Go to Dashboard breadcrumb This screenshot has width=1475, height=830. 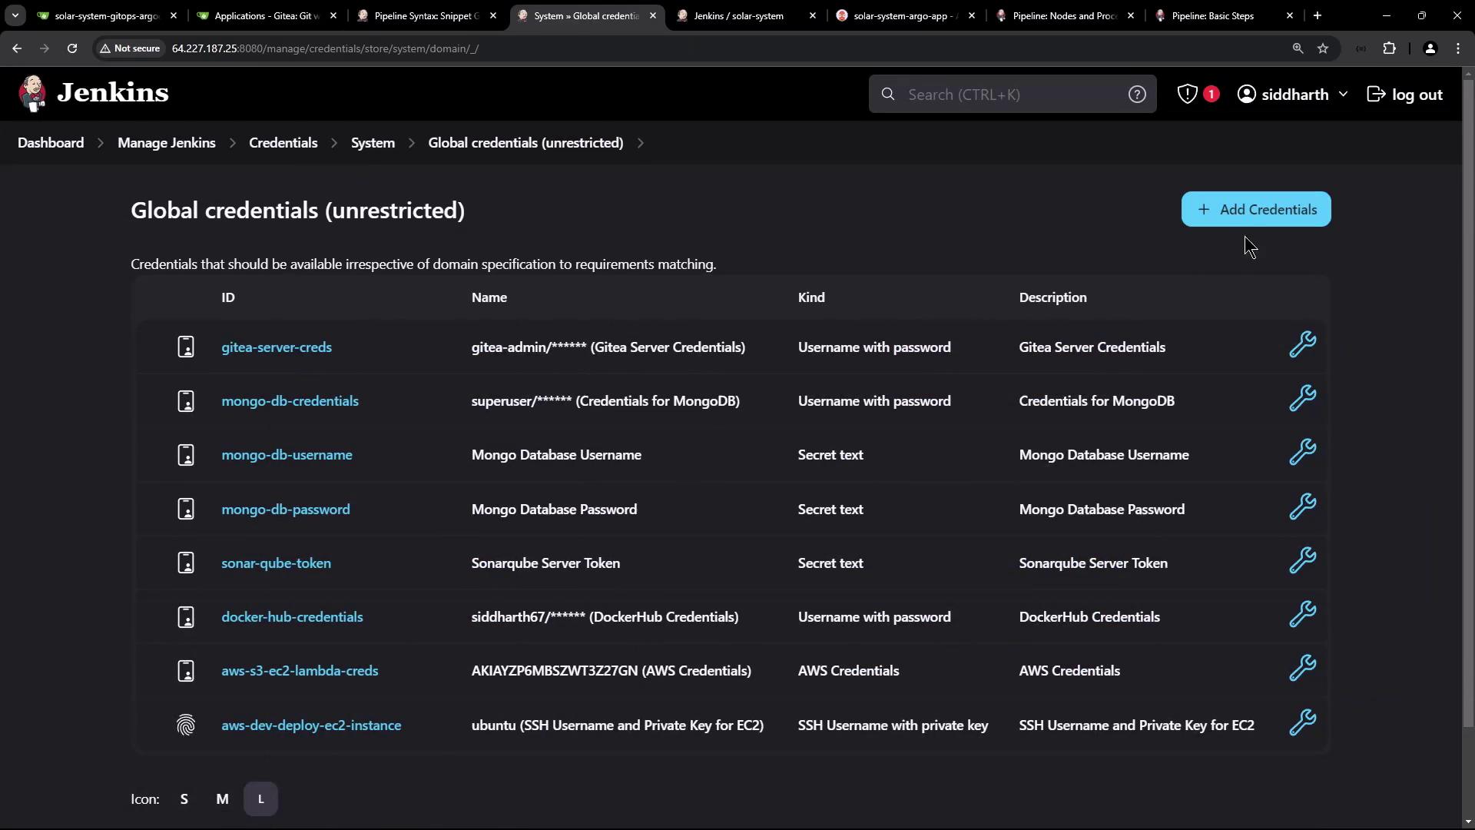click(x=51, y=143)
